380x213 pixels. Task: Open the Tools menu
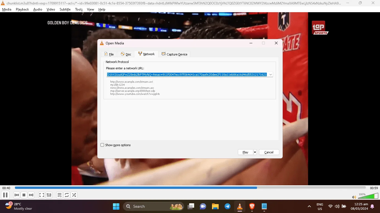79,9
